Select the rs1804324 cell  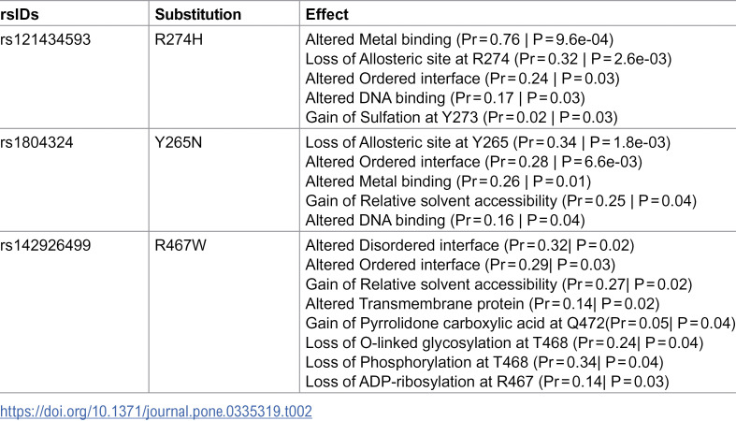[x=36, y=142]
